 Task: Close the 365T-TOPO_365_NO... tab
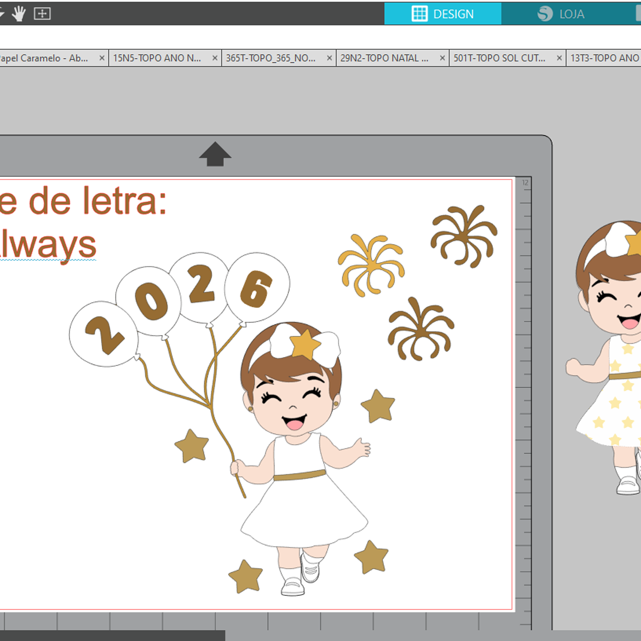point(329,58)
